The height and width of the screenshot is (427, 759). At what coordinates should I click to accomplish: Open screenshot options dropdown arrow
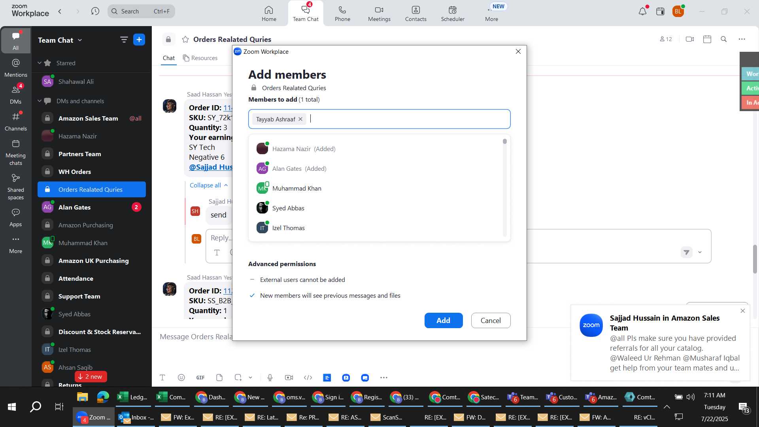tap(250, 378)
